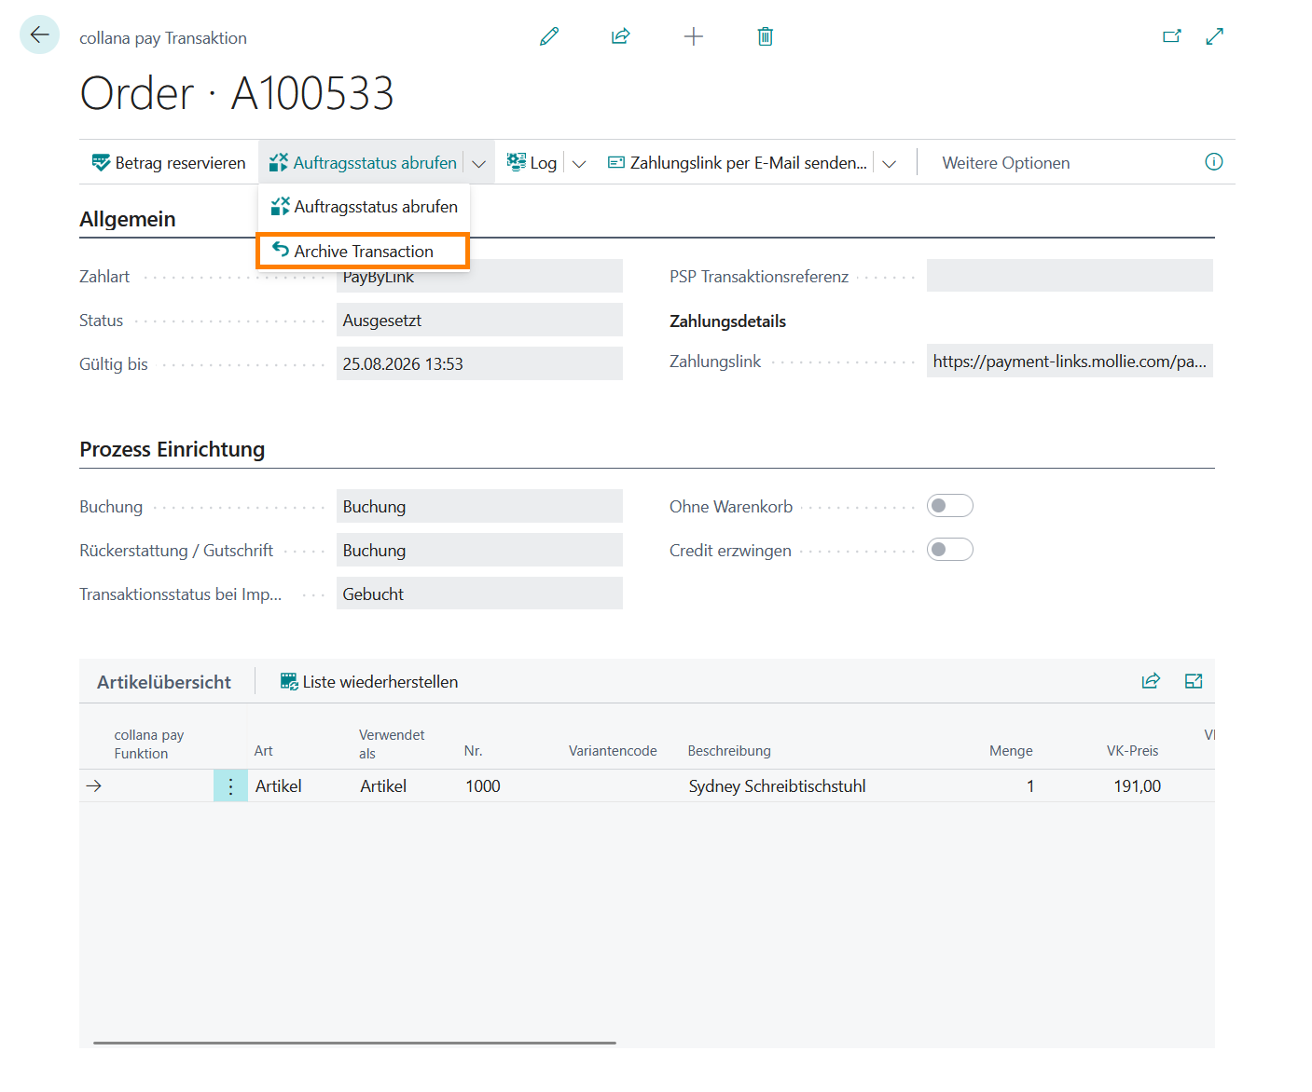Expand Auftragsstatus abrufen dropdown chevron
1312x1092 pixels.
pos(479,163)
